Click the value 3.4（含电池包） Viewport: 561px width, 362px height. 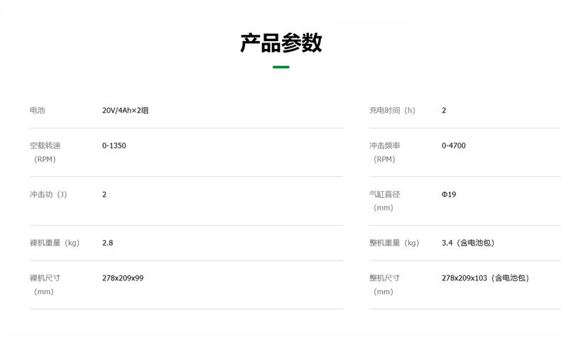[x=470, y=243]
